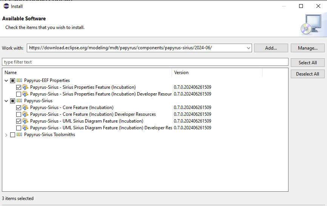This screenshot has width=327, height=206.
Task: Collapse the Papyrus-EEF Properties category
Action: [6, 80]
